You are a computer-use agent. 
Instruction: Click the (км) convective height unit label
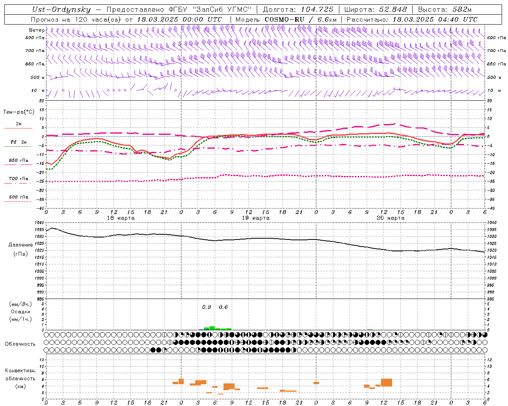coord(21,387)
